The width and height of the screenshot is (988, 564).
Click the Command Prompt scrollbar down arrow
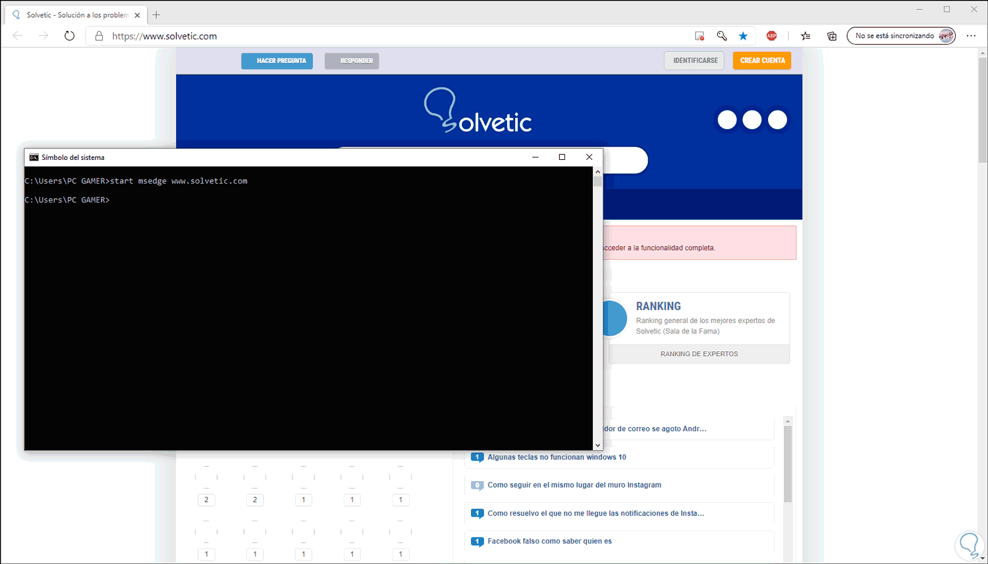(x=597, y=446)
